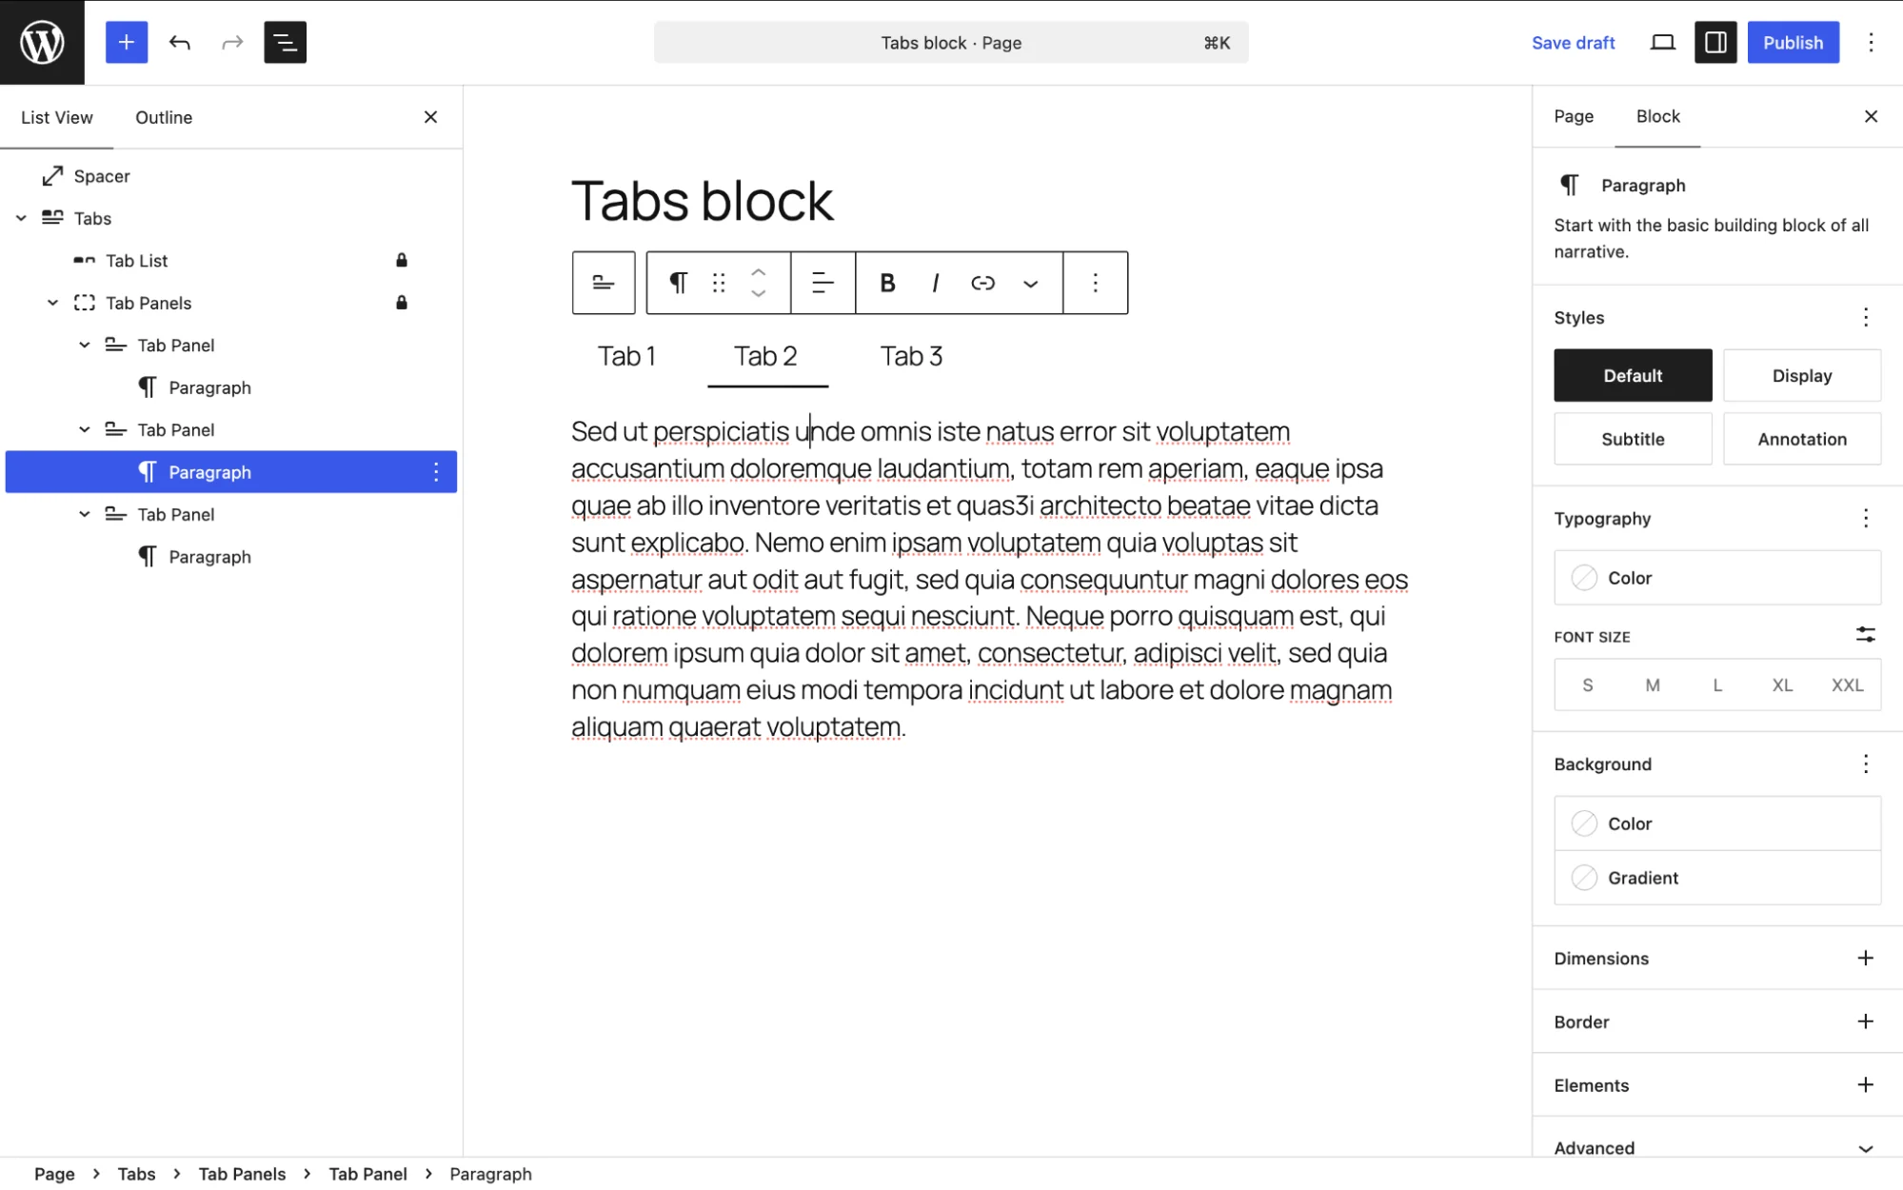Move the block up
Viewport: 1903px width, 1190px height.
click(759, 271)
